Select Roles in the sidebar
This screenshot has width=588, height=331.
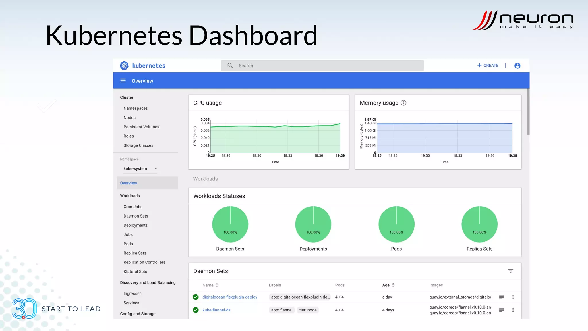[x=129, y=136]
